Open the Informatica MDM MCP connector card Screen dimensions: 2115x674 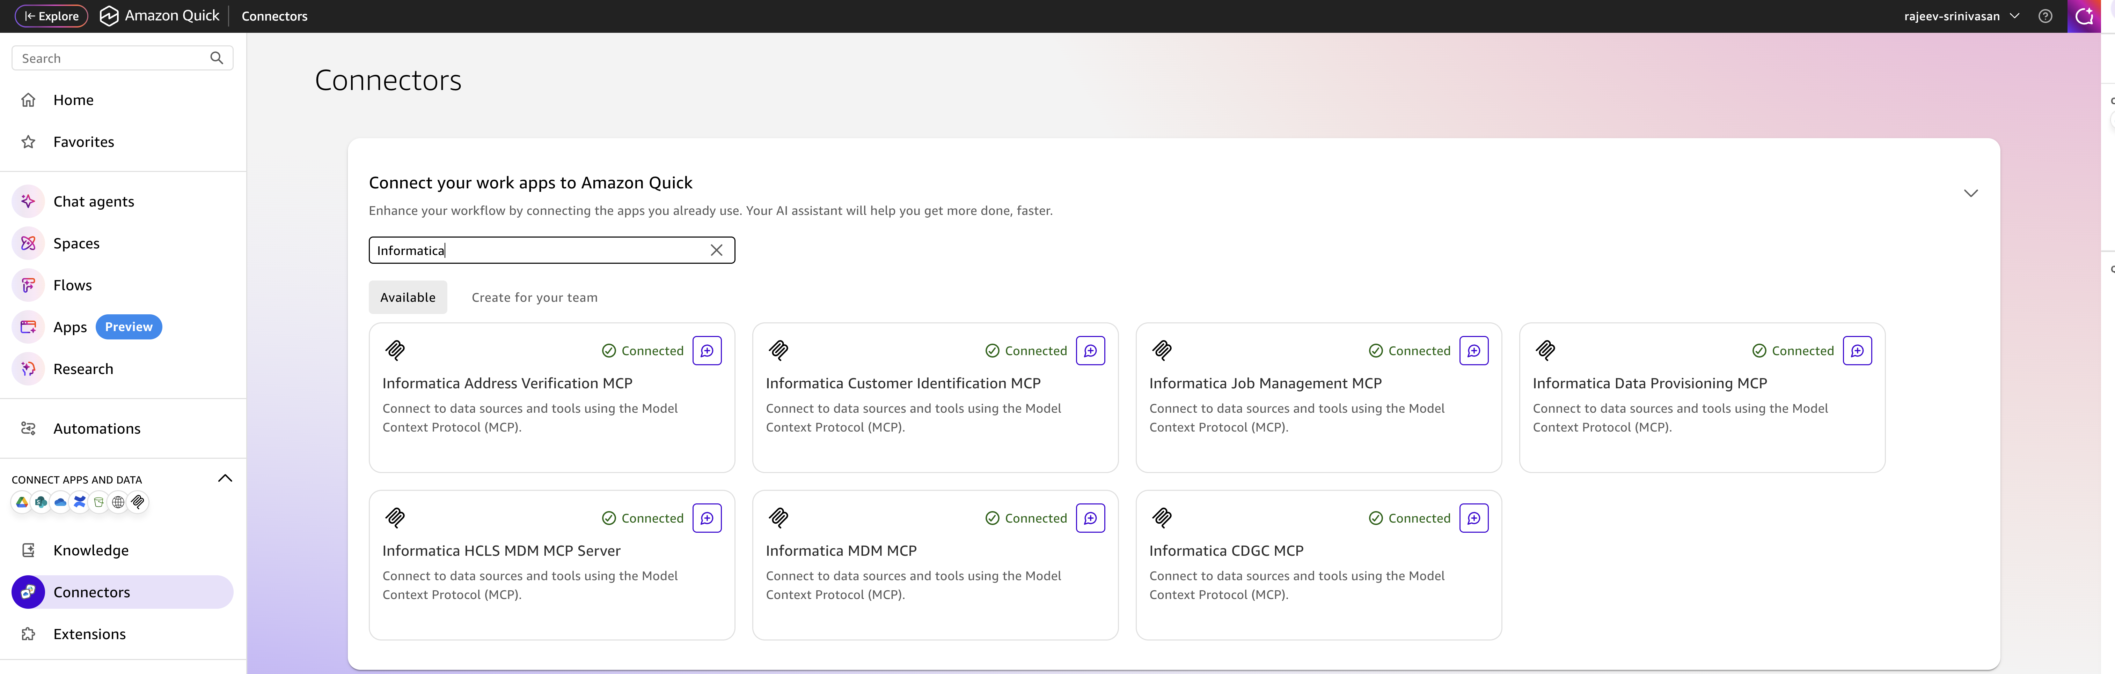(935, 565)
